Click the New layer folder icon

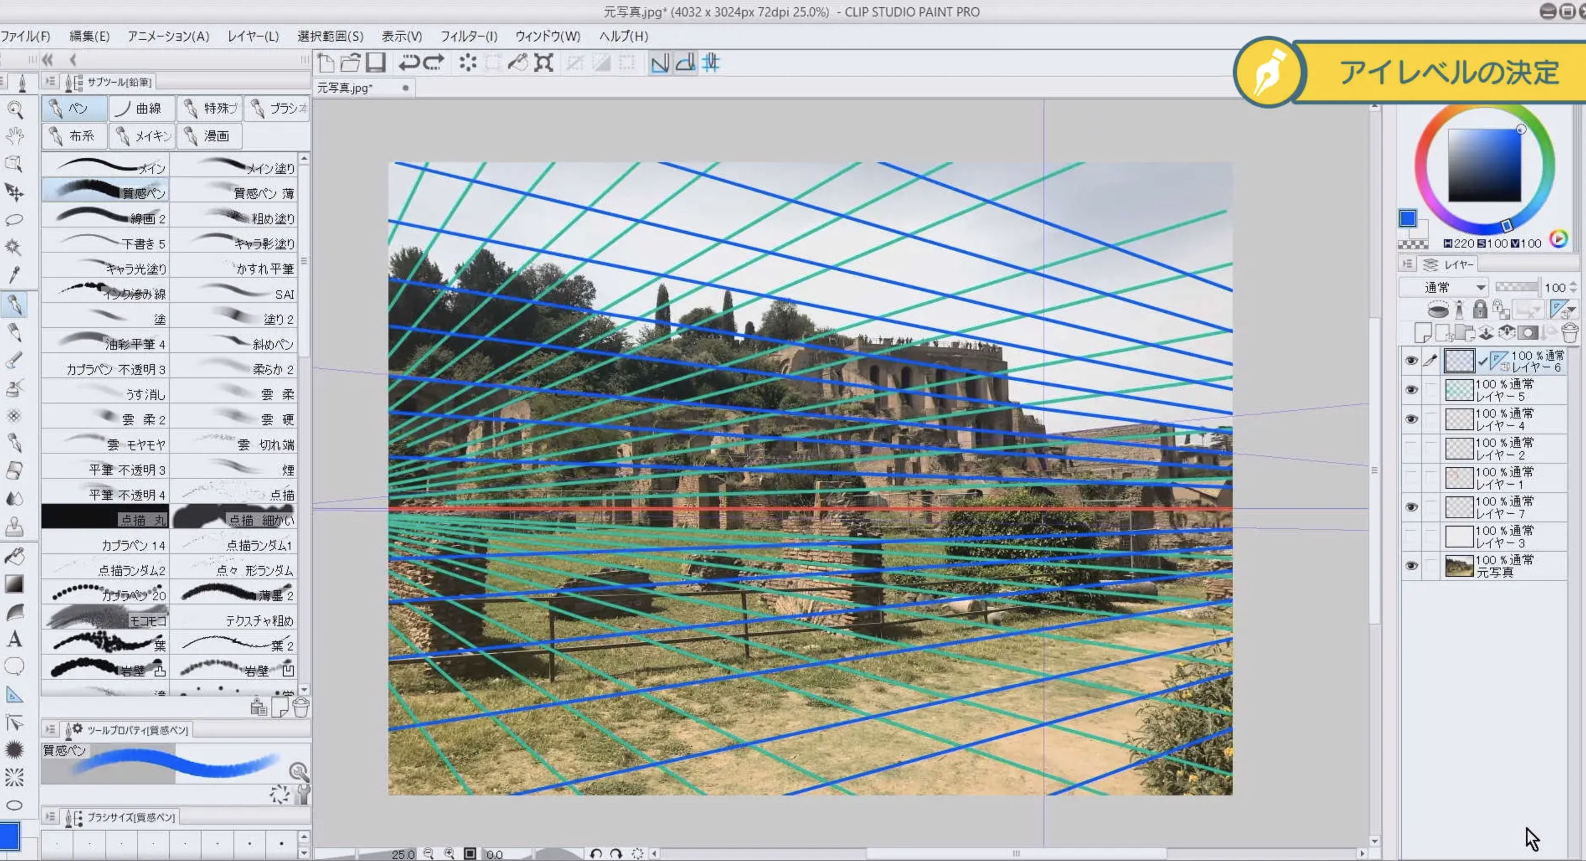(x=1465, y=333)
